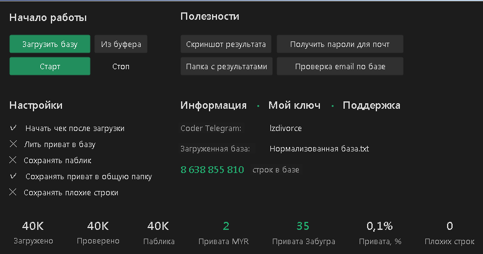Switch to the 'Поддержка' tab

tap(371, 106)
